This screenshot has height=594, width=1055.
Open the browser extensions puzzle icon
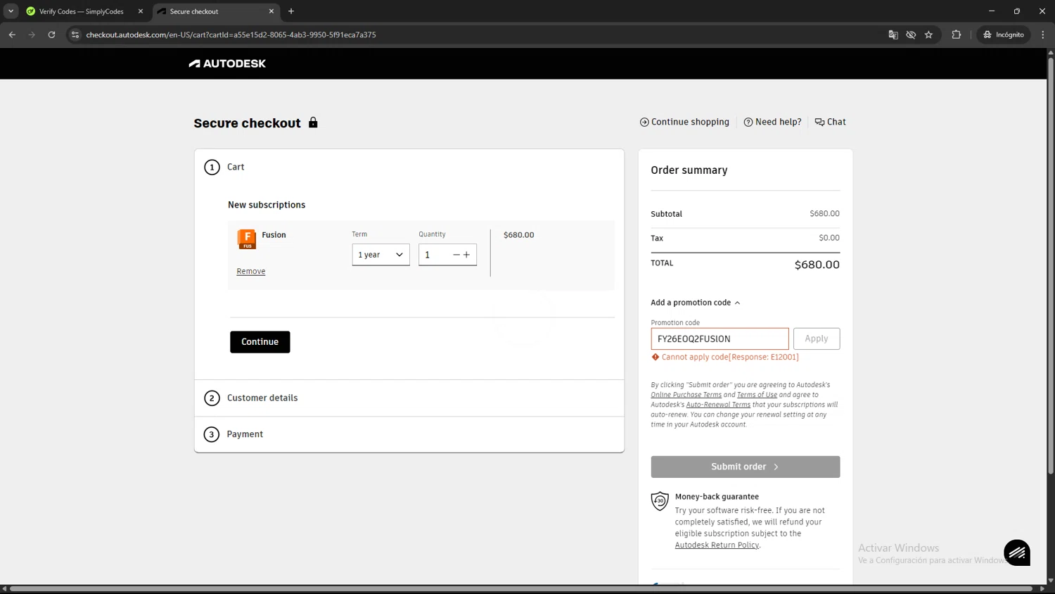click(x=956, y=34)
